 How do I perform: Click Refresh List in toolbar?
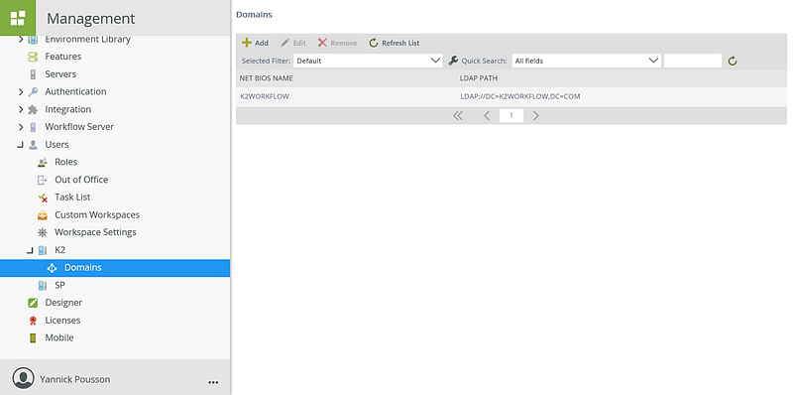(x=395, y=43)
